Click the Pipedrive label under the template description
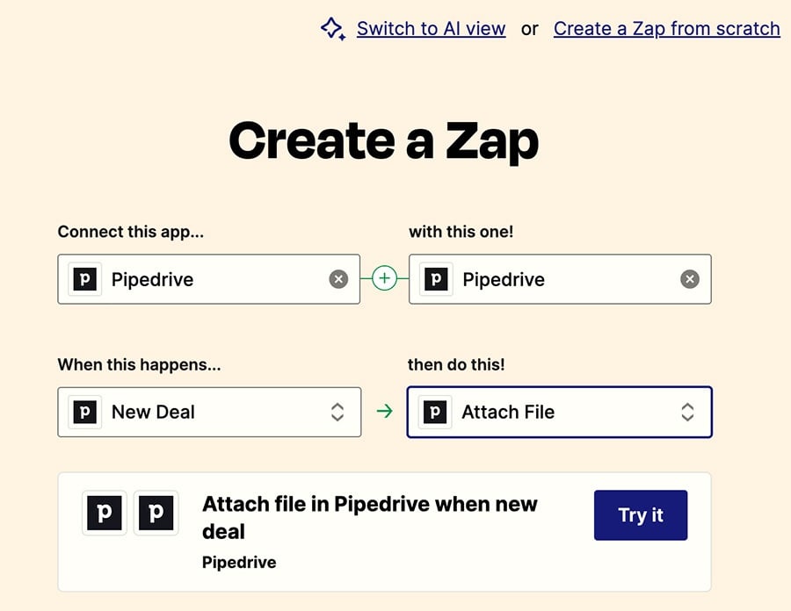The height and width of the screenshot is (611, 791). tap(239, 562)
